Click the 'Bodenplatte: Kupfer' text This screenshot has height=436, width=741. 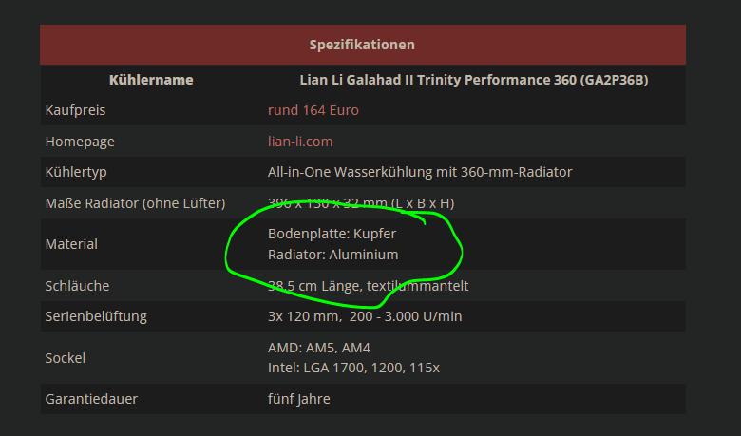click(x=332, y=234)
